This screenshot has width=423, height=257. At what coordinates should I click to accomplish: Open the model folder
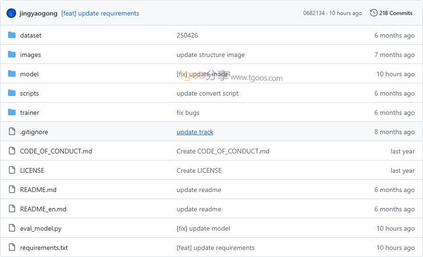point(29,74)
